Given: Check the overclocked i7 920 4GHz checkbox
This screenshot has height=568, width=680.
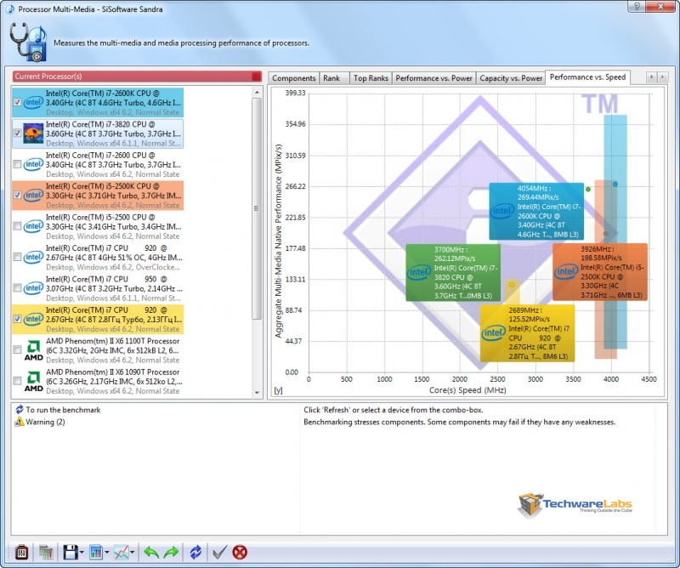Looking at the screenshot, I should [17, 258].
